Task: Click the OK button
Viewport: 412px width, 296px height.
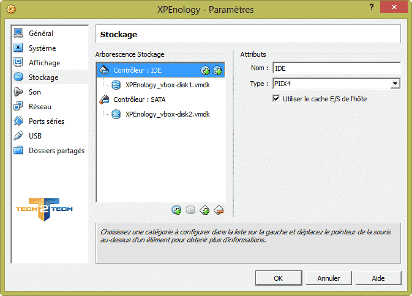Action: pos(279,278)
